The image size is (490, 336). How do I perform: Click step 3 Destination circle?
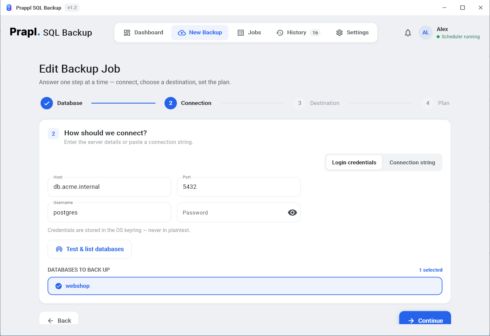(299, 103)
